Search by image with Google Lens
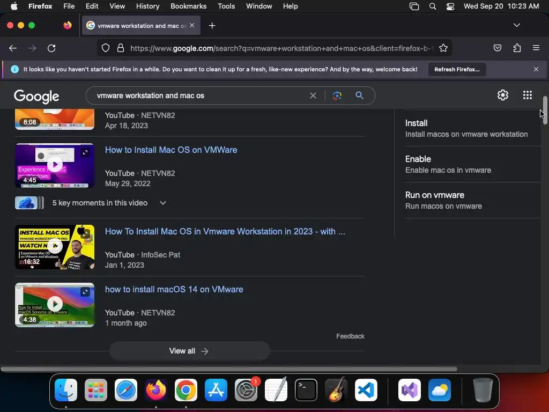Screen dimensions: 549x412 click(337, 95)
